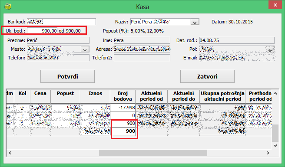Click the horizontal scroll left arrow
Image resolution: width=285 pixels, height=167 pixels.
point(10,153)
